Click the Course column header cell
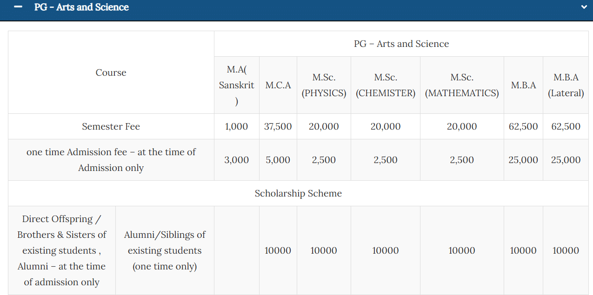 tap(111, 72)
